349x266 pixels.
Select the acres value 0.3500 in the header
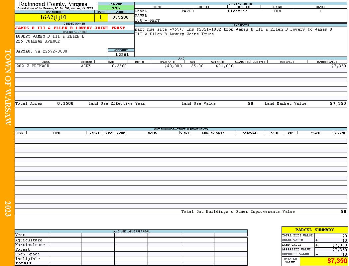click(x=121, y=17)
